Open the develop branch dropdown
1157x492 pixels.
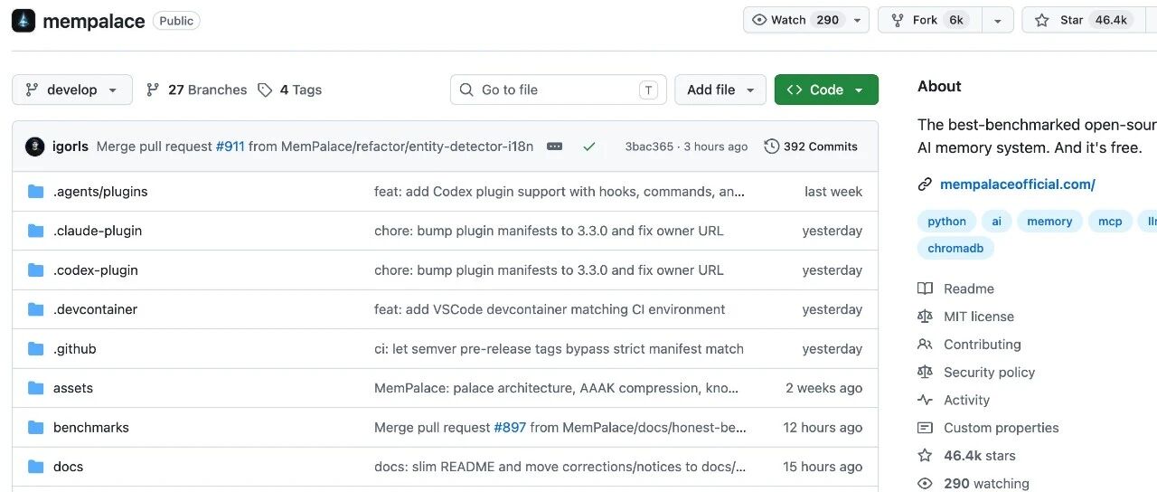[72, 90]
